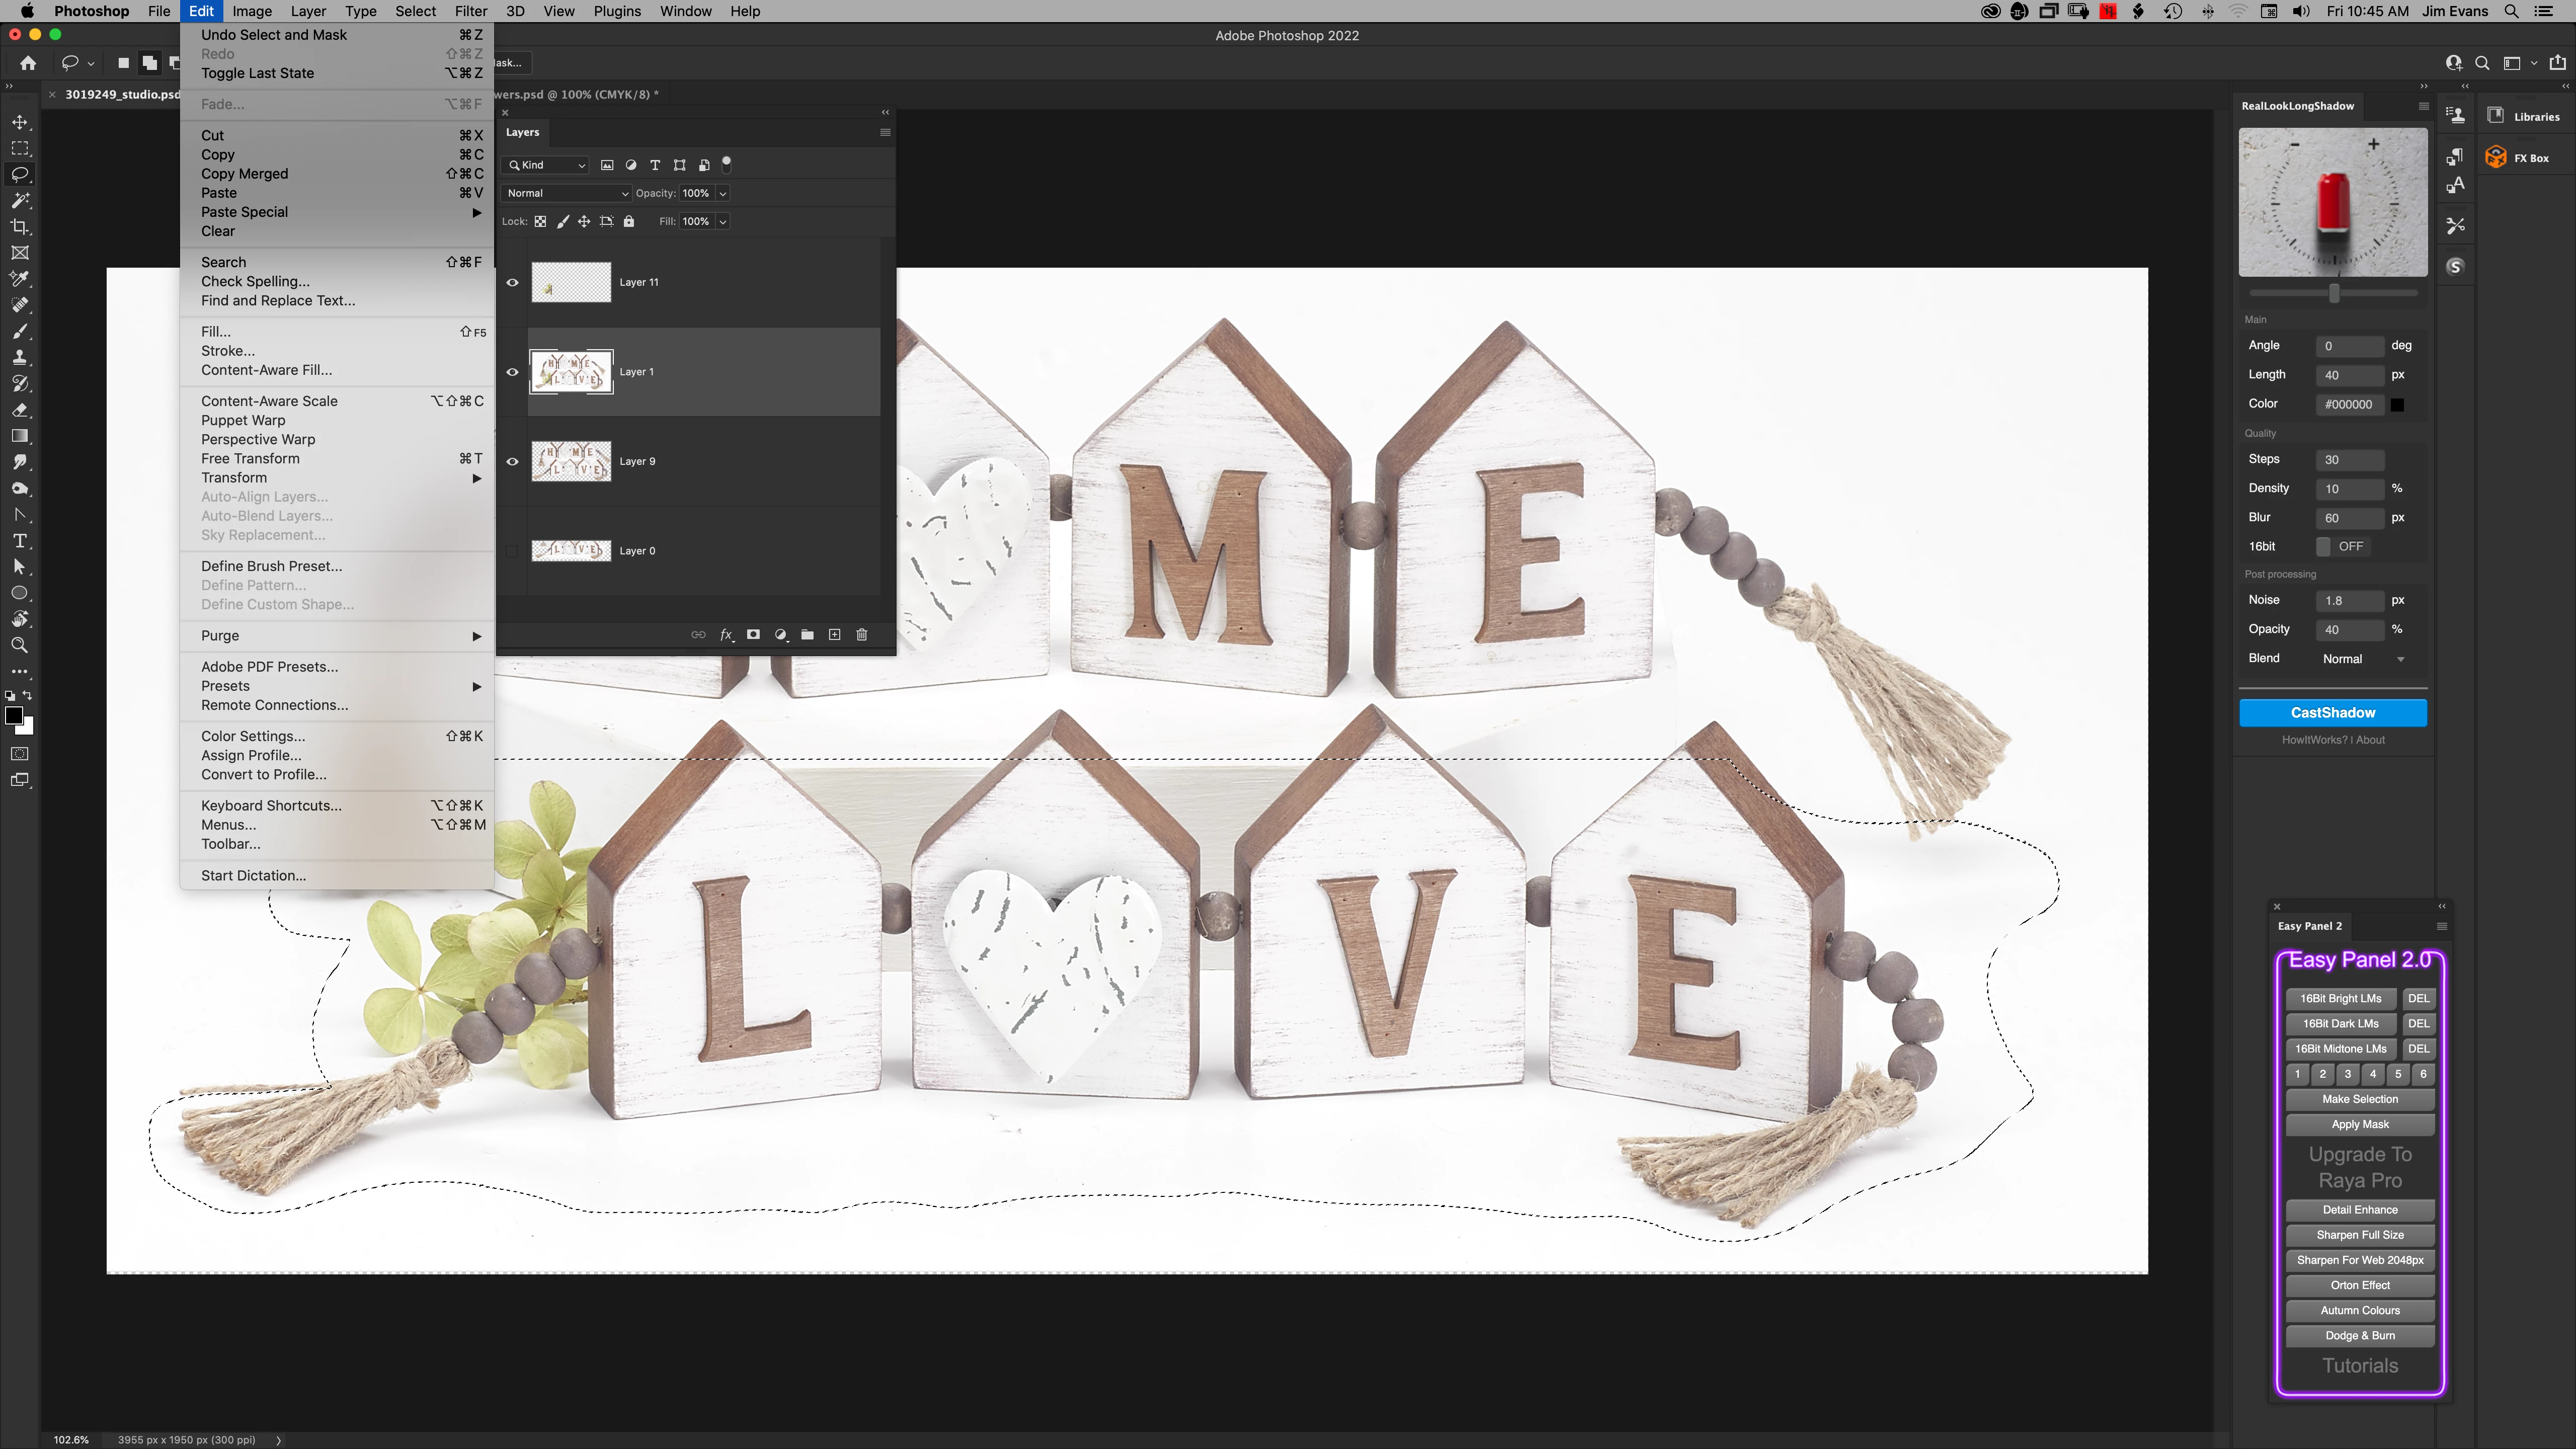Click the delete layer trash icon
The height and width of the screenshot is (1449, 2576).
pyautogui.click(x=862, y=635)
